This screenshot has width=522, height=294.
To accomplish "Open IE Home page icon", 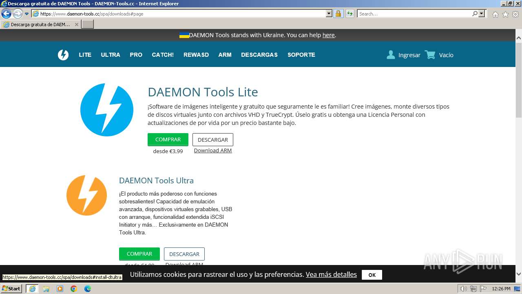I will click(495, 14).
